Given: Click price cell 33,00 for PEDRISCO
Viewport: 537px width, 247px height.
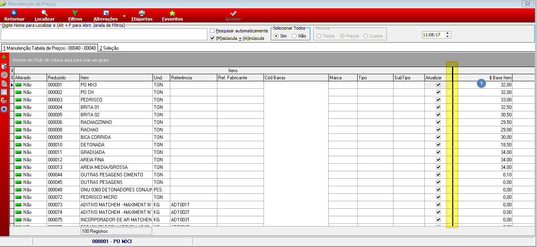Looking at the screenshot, I should tap(485, 100).
